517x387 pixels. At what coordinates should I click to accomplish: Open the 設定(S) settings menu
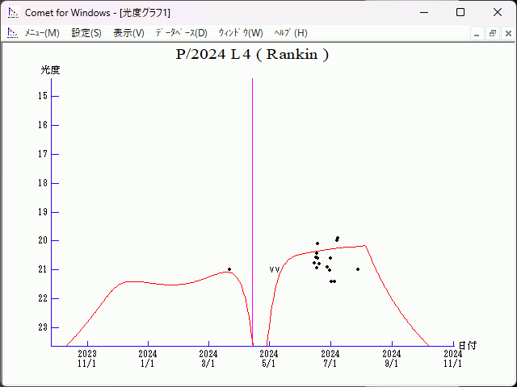[86, 33]
